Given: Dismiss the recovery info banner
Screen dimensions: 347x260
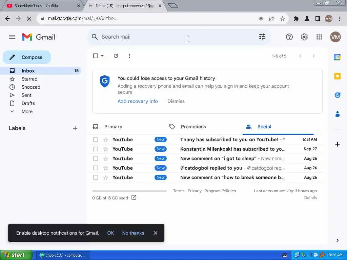Looking at the screenshot, I should 176,101.
